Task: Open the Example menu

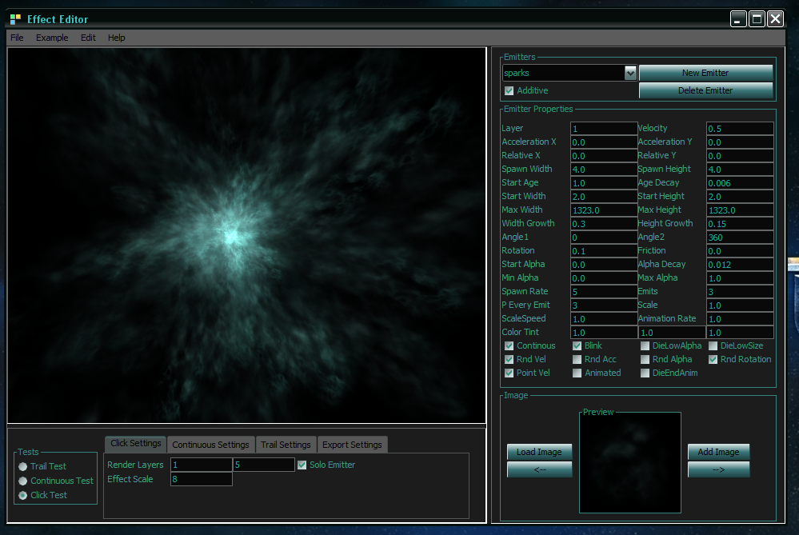Action: [52, 38]
